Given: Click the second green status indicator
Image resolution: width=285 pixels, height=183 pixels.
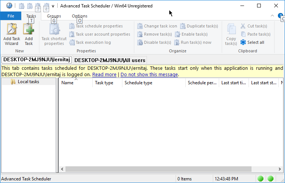Looking at the screenshot, I should click(x=270, y=179).
